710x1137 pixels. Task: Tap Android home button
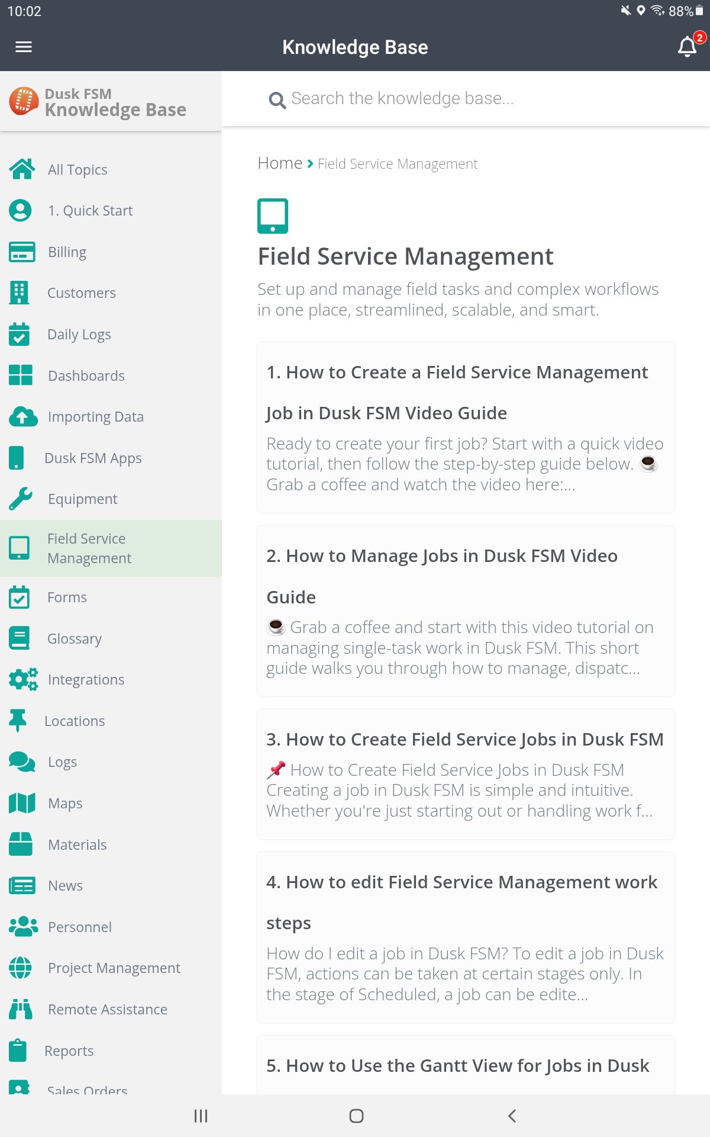coord(356,1116)
